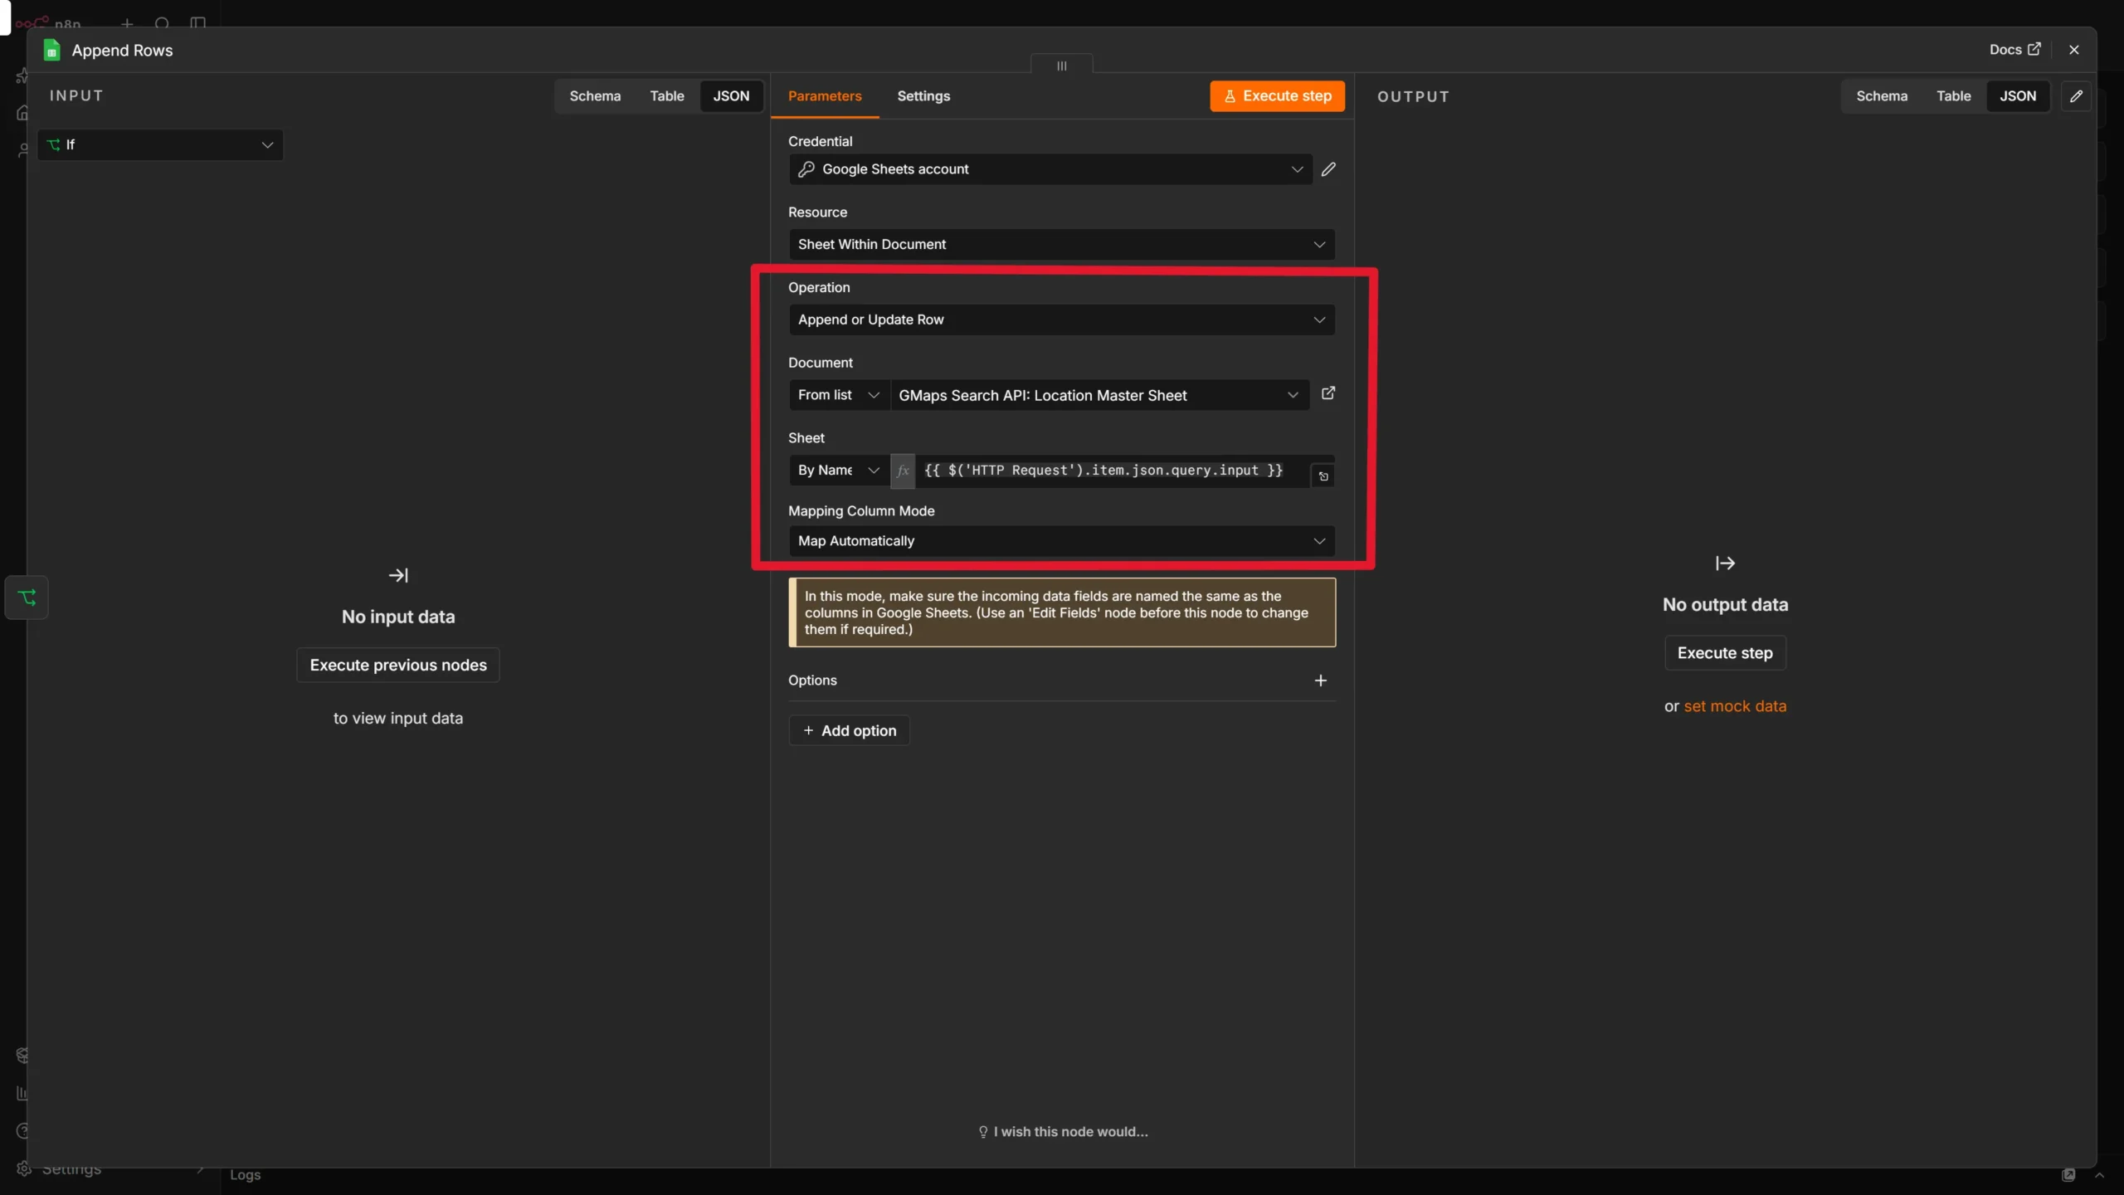Open the Operation dropdown Append or Update Row

coord(1062,319)
